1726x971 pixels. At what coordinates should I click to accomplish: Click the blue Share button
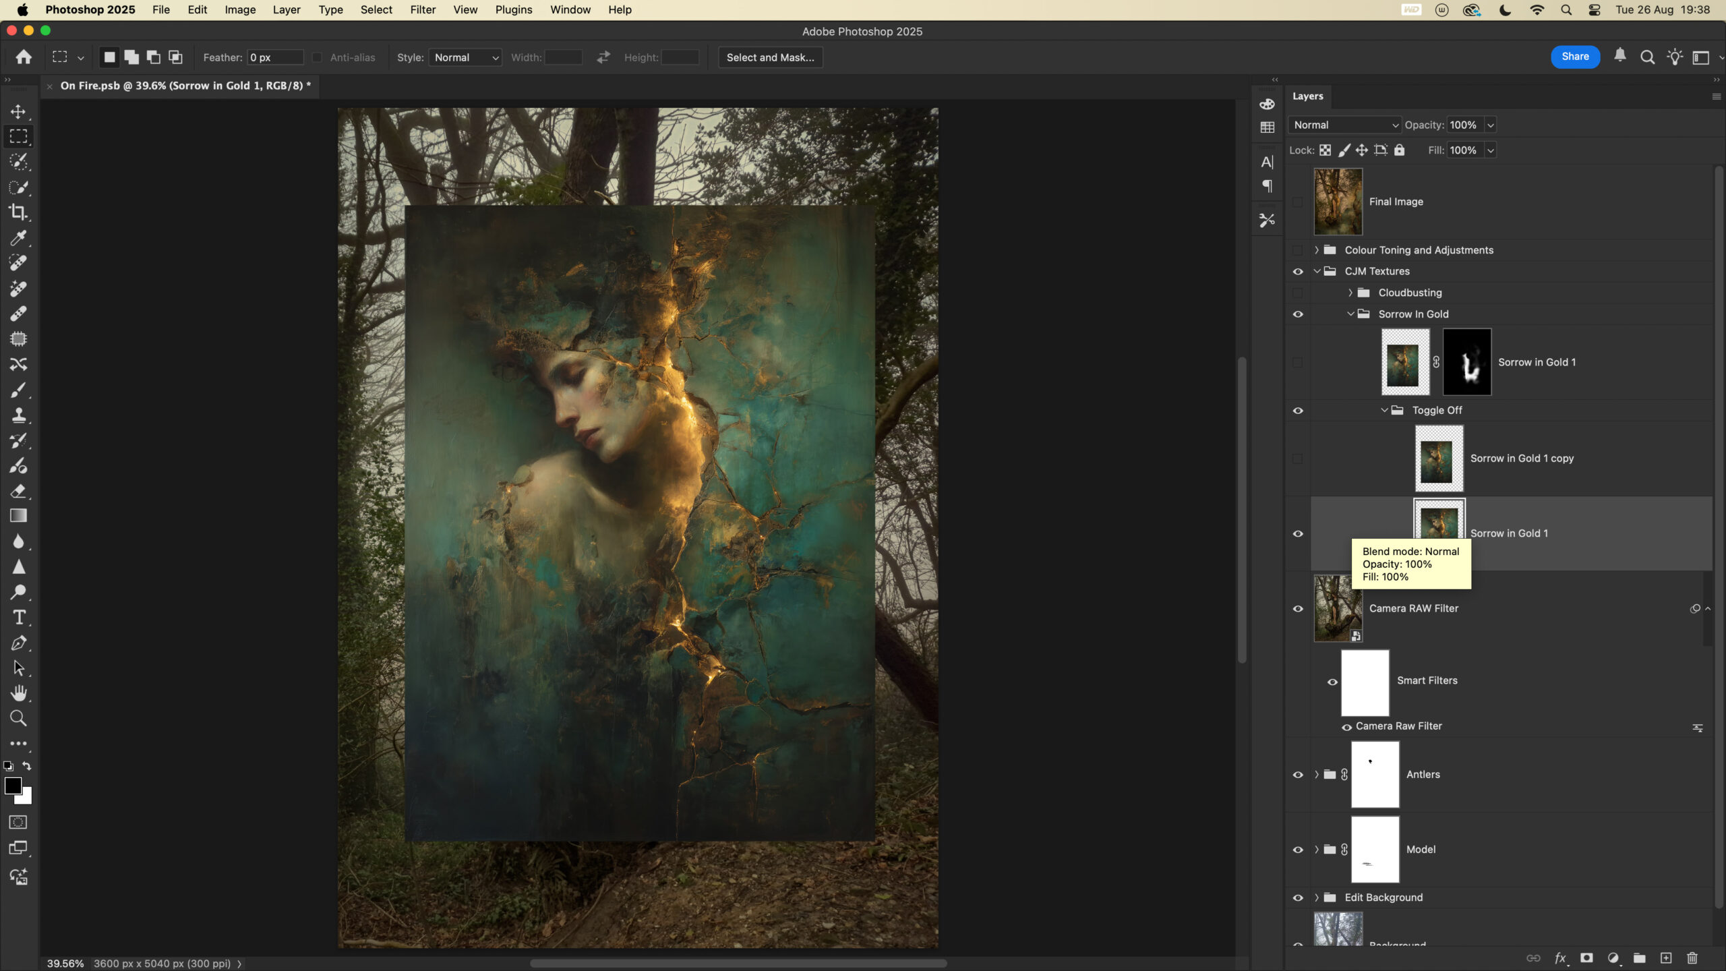1575,57
